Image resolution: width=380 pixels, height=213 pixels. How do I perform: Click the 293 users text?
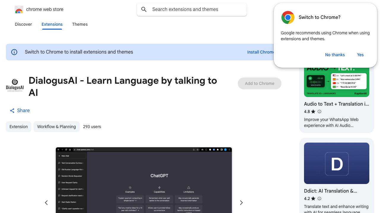coord(92,127)
